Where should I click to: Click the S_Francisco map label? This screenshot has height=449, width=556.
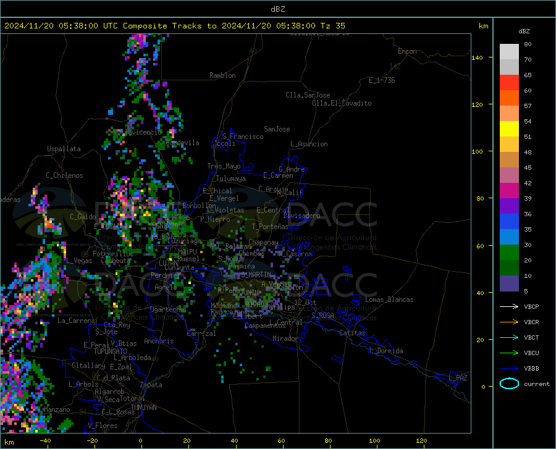click(x=243, y=136)
